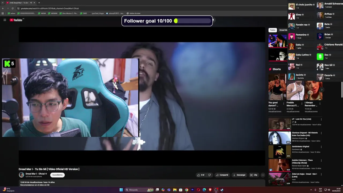343x193 pixels.
Task: Open Gianluca Grignani Mi Historia video
Action: pos(279,138)
